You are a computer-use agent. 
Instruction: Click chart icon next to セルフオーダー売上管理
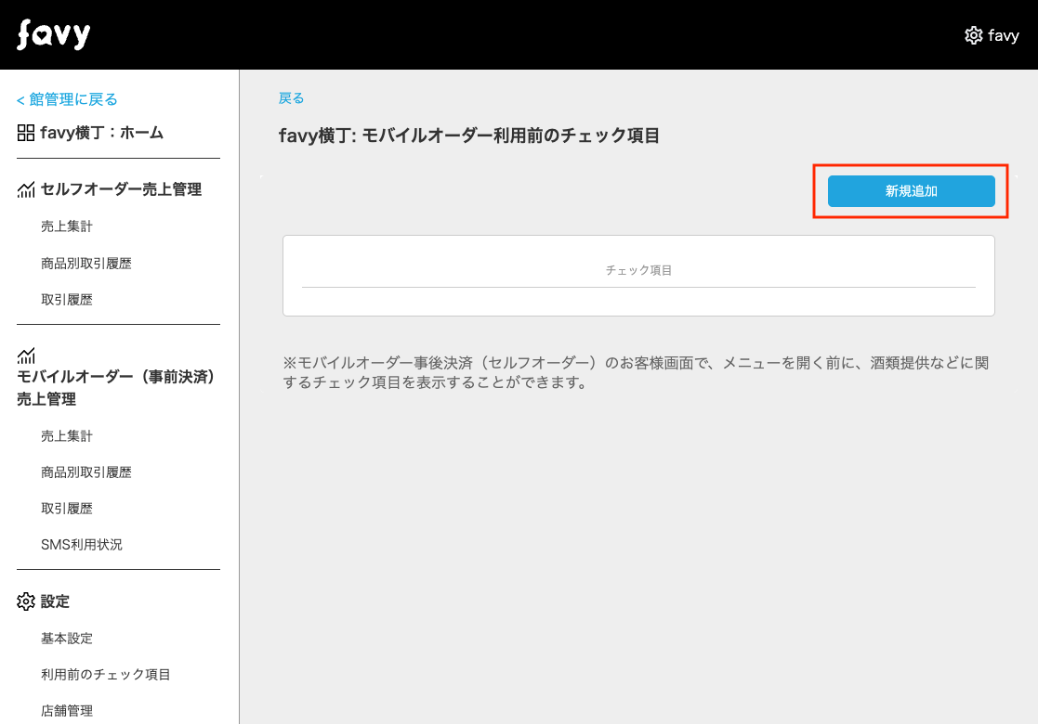(x=26, y=189)
